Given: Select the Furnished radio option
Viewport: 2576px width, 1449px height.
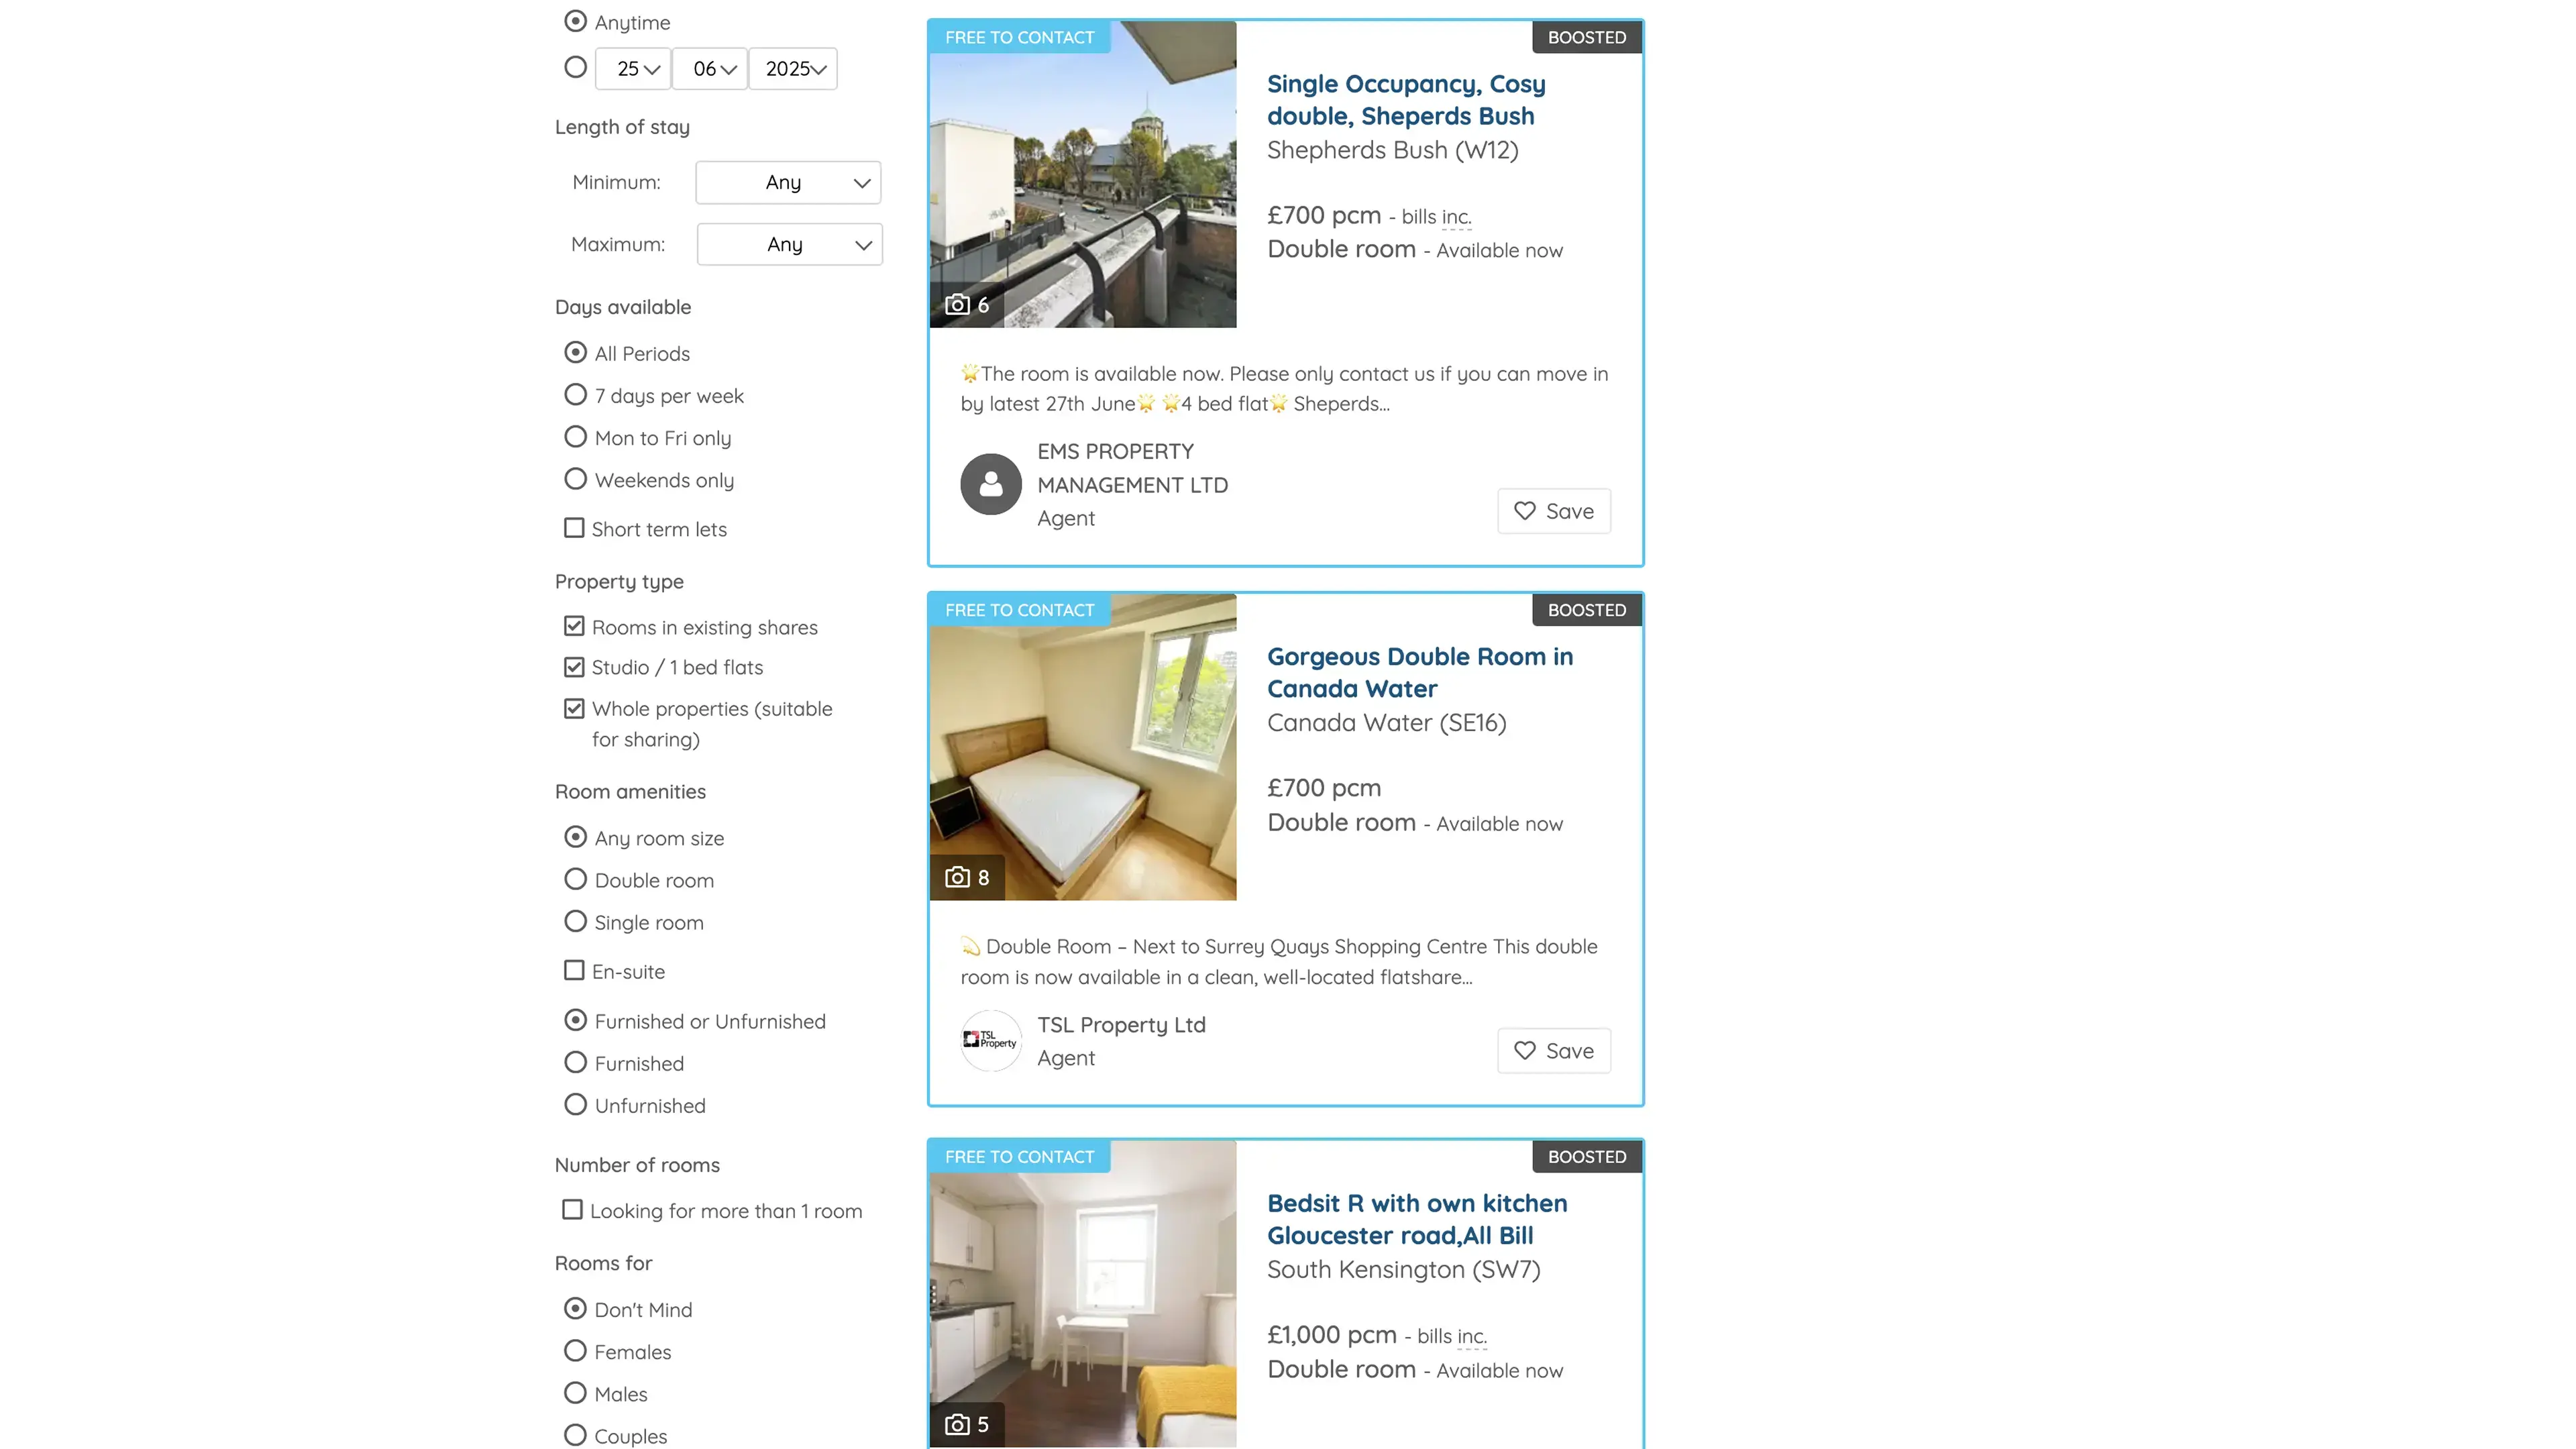Looking at the screenshot, I should (x=575, y=1063).
